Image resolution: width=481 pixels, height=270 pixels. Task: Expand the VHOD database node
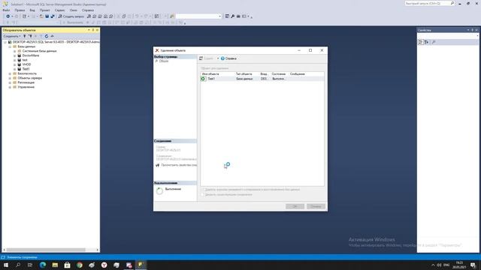click(x=14, y=64)
